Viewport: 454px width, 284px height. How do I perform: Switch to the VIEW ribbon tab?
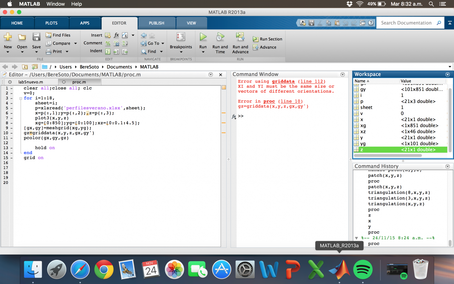click(191, 23)
